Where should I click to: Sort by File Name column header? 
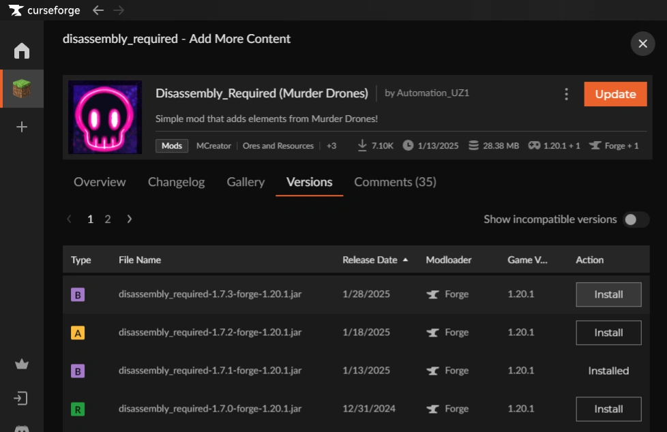(140, 260)
